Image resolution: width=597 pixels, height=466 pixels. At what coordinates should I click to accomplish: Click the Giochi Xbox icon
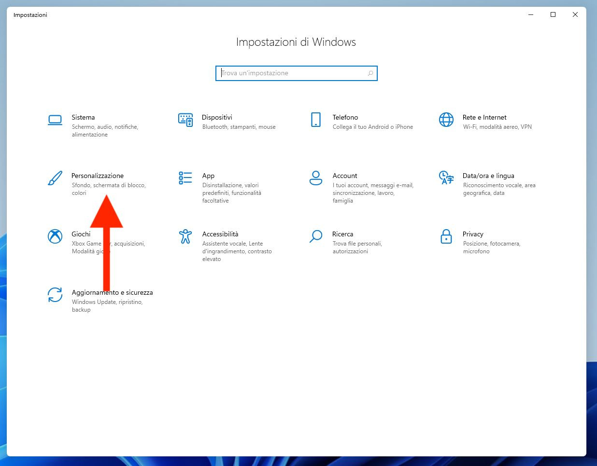[x=55, y=236]
